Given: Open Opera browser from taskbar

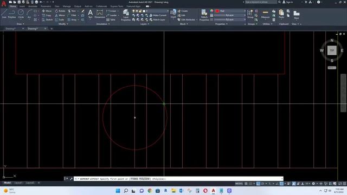Looking at the screenshot, I should 205,191.
